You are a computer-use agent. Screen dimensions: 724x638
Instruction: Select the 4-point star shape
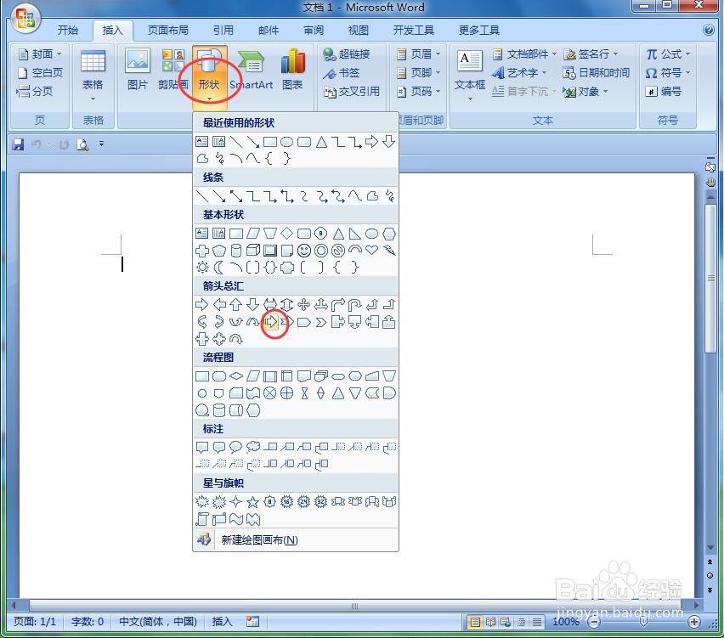click(x=236, y=502)
